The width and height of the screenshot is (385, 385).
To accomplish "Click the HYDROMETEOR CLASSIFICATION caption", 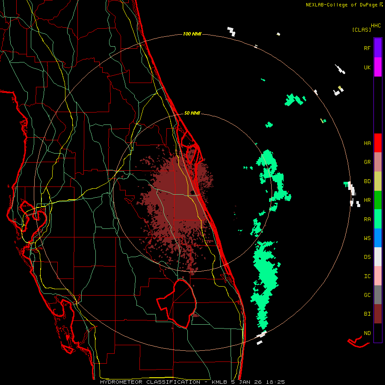I will (150, 382).
